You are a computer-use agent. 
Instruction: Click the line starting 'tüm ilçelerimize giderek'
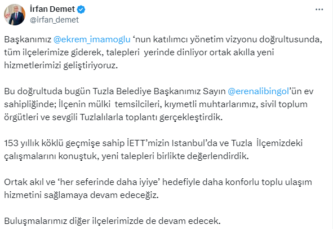coord(139,52)
